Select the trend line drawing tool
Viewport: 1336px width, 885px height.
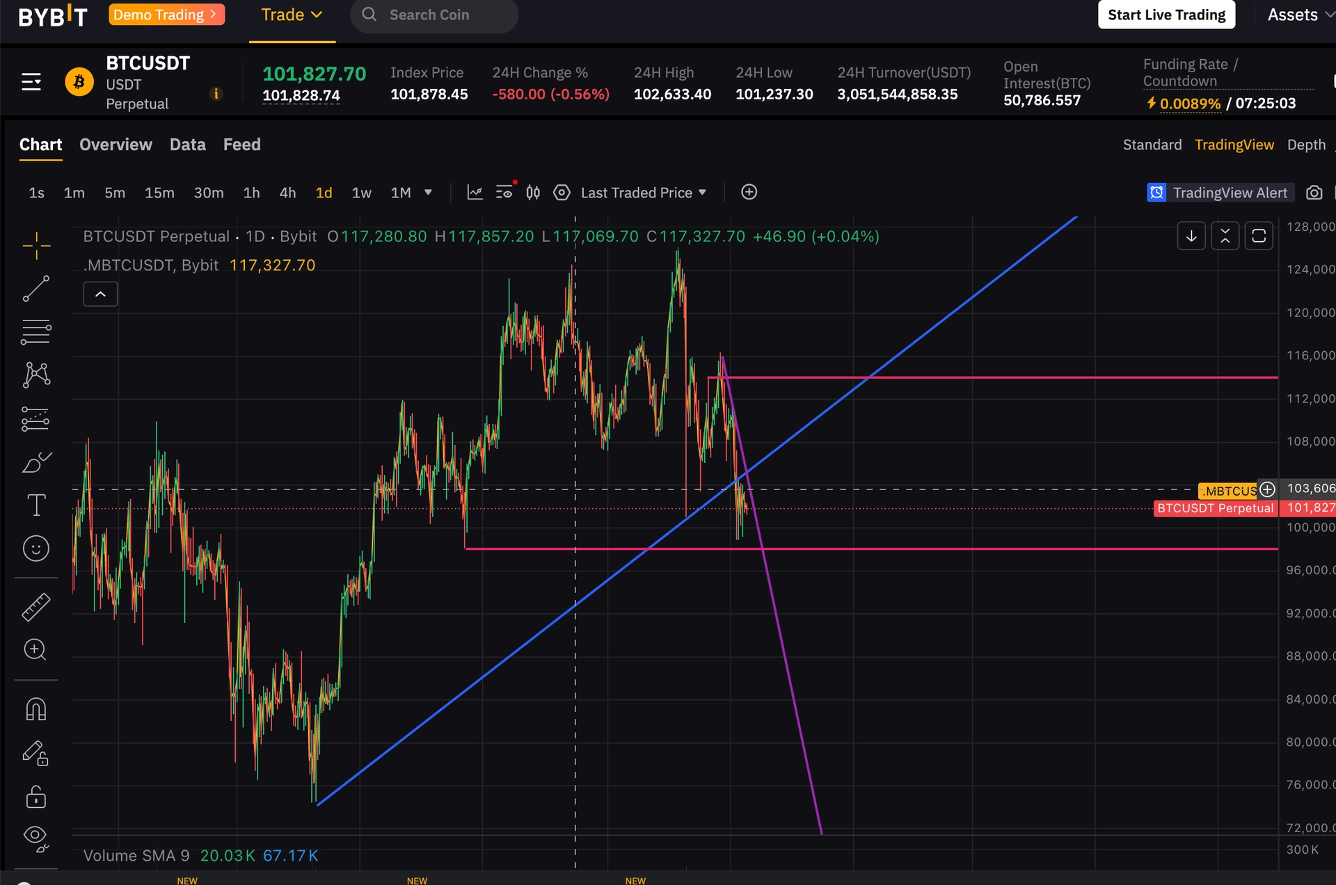(x=36, y=289)
